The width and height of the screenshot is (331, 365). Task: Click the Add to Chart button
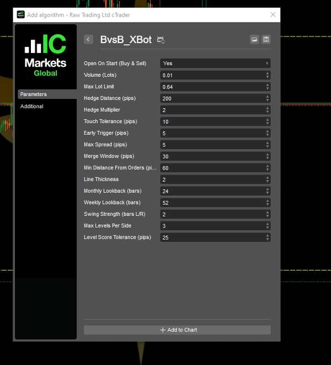click(x=177, y=330)
